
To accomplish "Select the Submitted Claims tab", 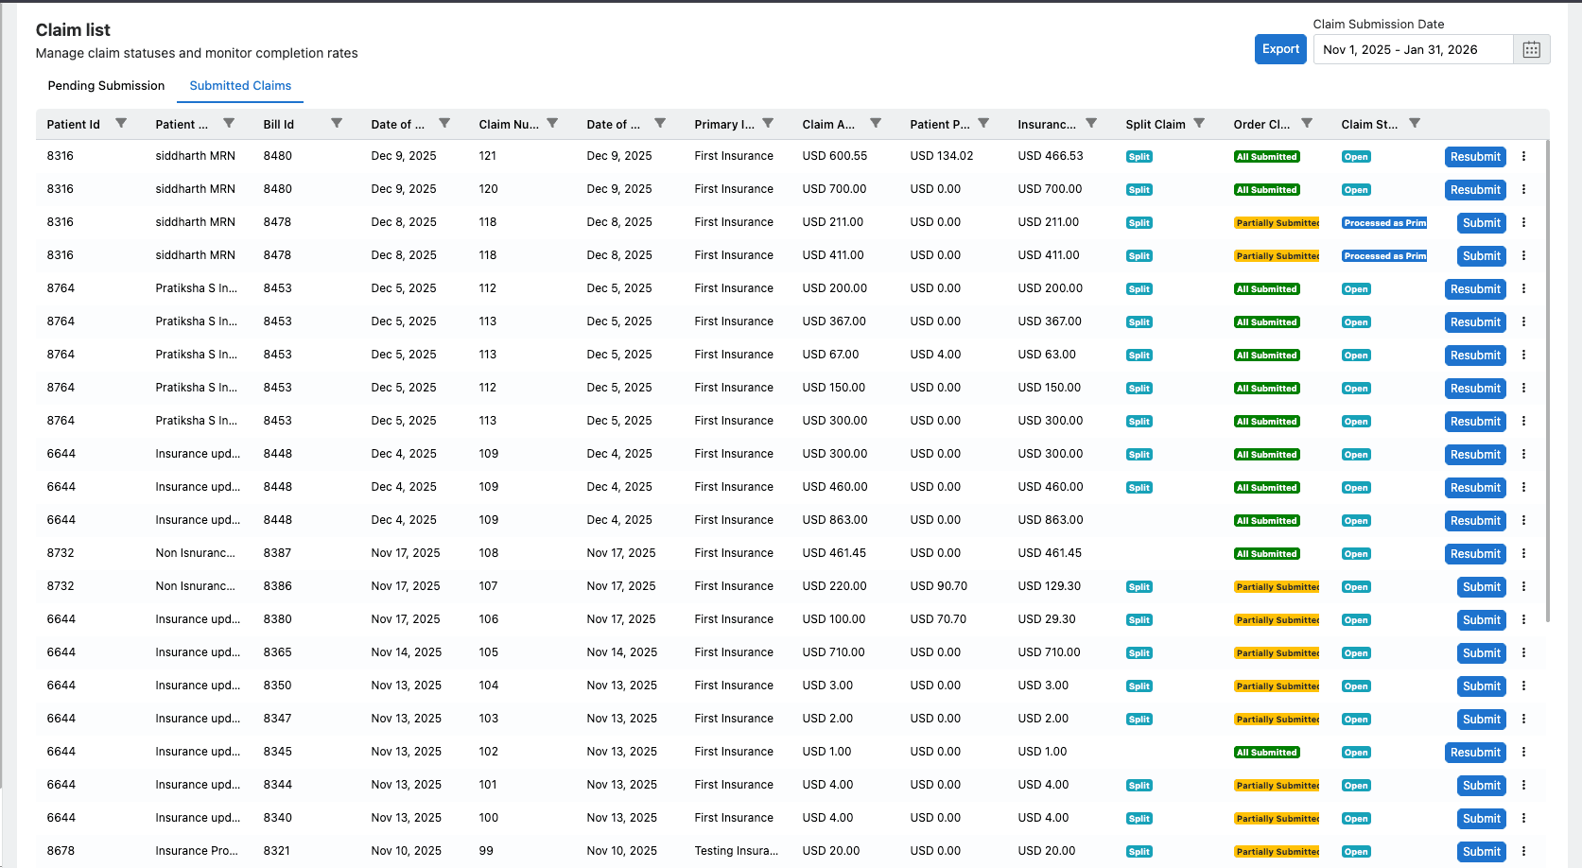I will tap(240, 85).
